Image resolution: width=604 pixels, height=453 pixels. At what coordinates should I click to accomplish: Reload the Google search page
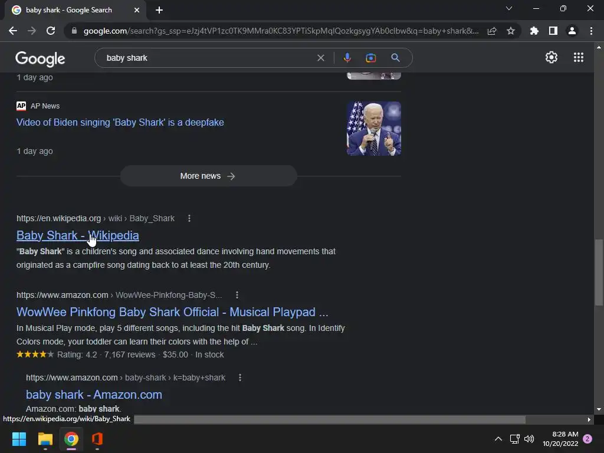point(51,31)
